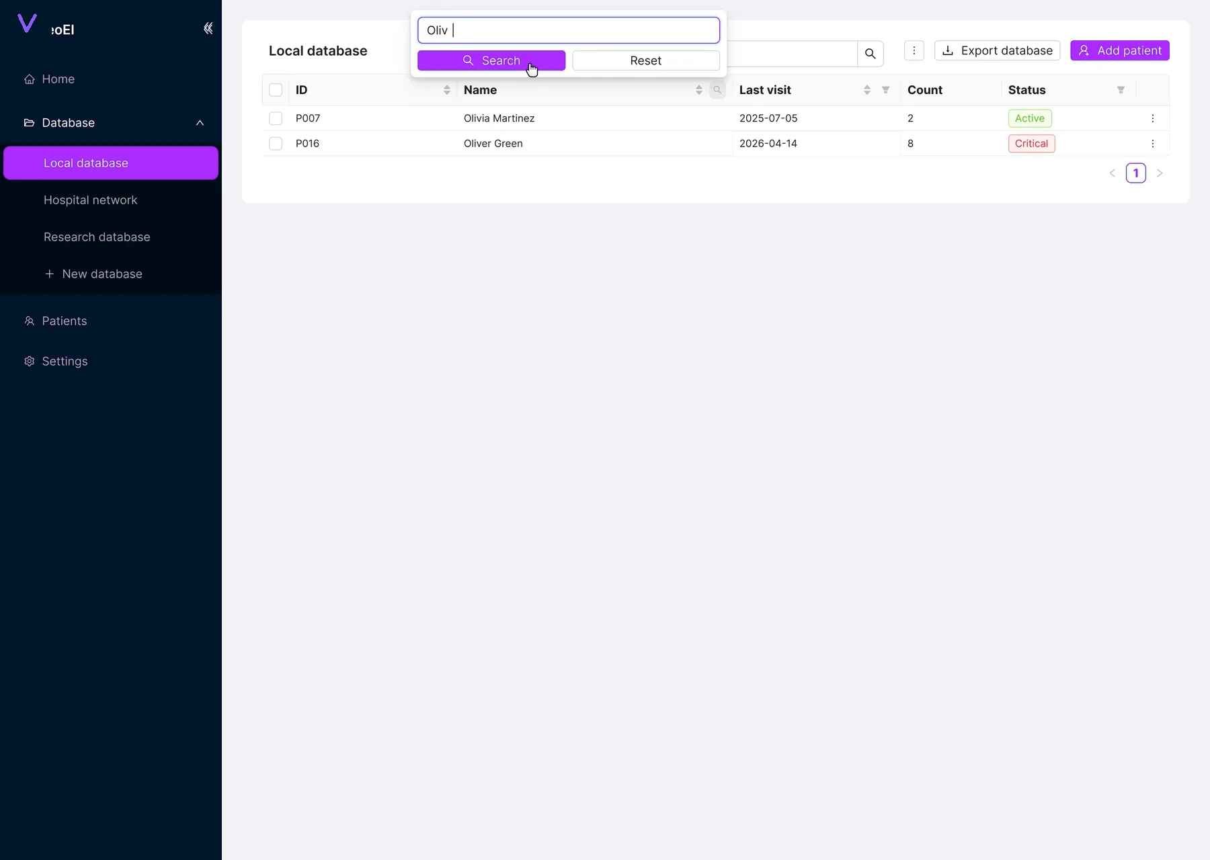Open Last visit column filter
Screen dimensions: 1210x860
[x=885, y=90]
